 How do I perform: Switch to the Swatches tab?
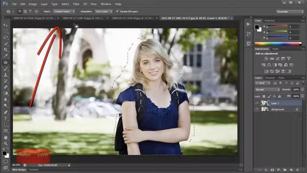tap(270, 21)
